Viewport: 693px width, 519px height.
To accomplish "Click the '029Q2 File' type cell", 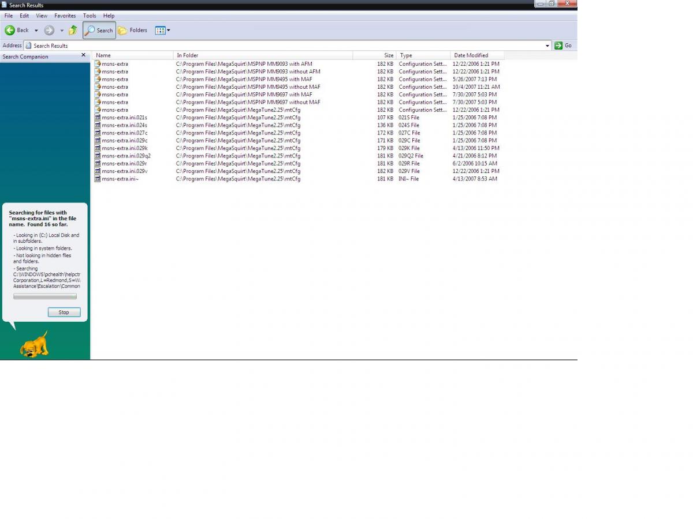I will pyautogui.click(x=411, y=156).
